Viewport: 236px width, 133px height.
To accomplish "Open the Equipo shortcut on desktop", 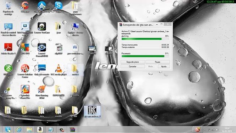I will (75, 30).
